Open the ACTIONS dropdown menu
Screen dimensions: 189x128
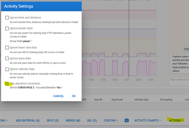[176, 120]
